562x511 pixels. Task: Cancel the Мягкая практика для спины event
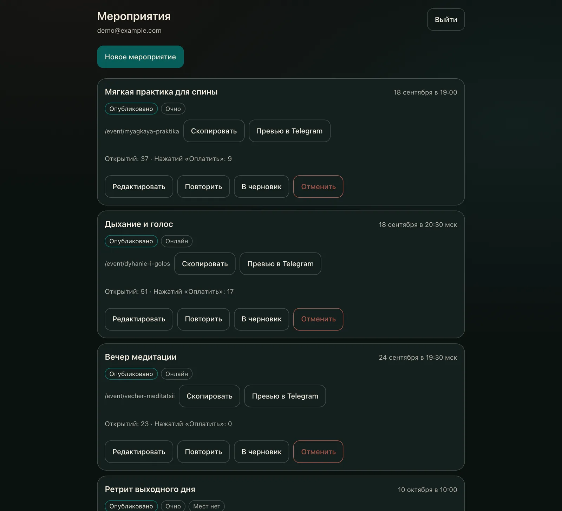318,186
